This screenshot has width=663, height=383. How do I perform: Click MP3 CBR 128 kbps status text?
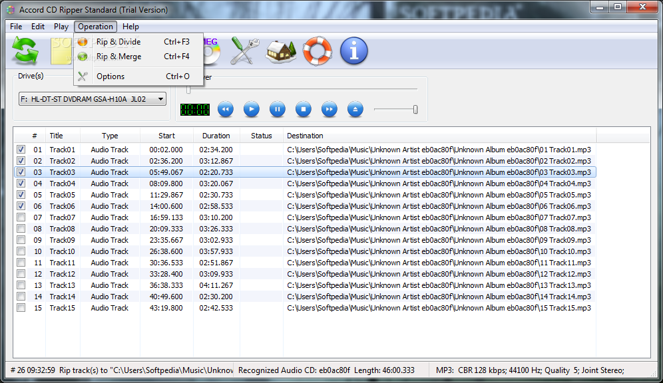[x=530, y=370]
